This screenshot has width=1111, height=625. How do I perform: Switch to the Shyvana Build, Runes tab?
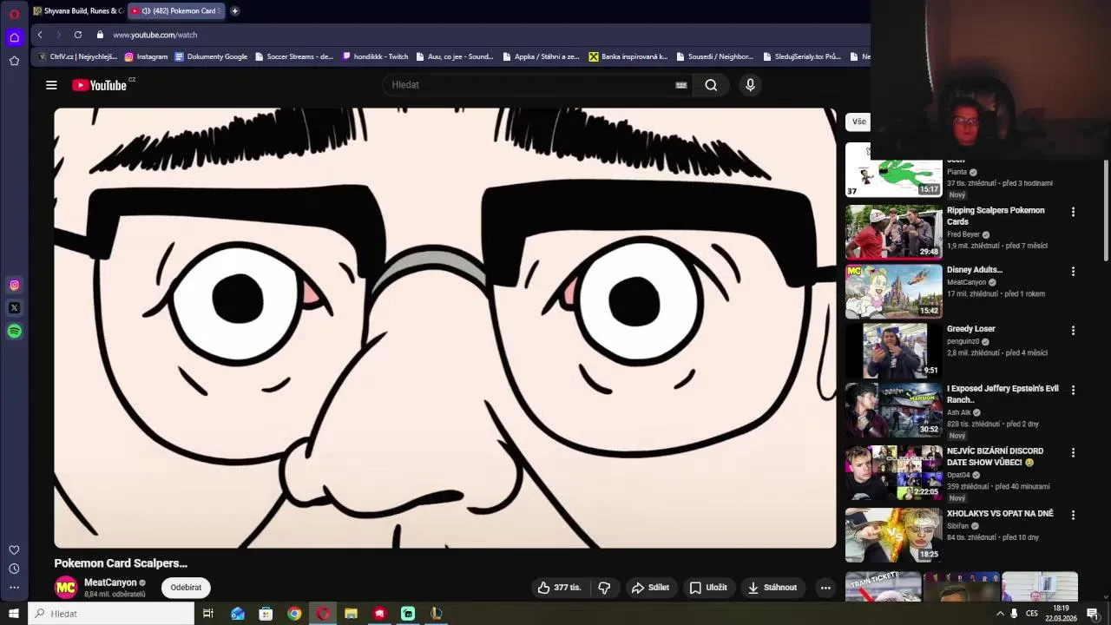pos(78,11)
